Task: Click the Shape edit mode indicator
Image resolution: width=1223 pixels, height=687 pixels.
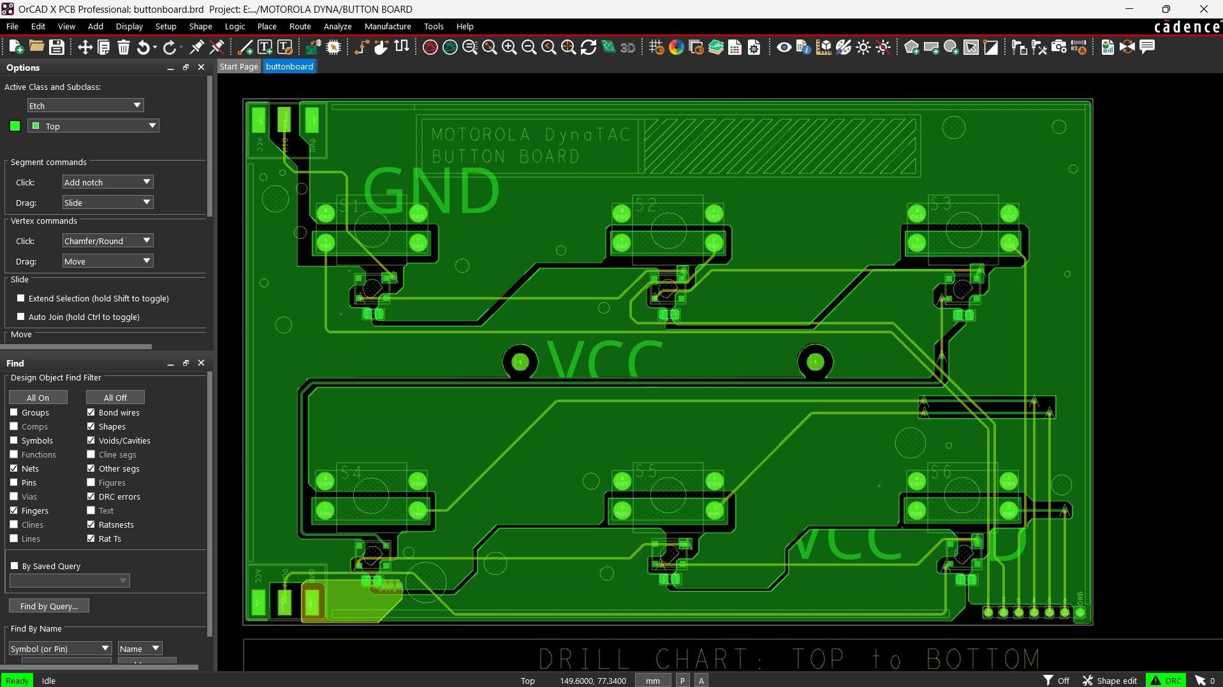Action: (1110, 681)
